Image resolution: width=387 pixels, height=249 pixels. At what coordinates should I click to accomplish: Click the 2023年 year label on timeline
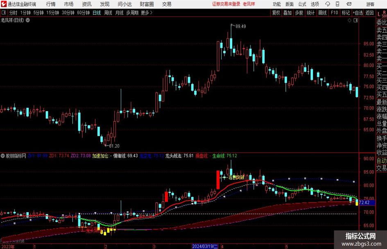pyautogui.click(x=7, y=247)
